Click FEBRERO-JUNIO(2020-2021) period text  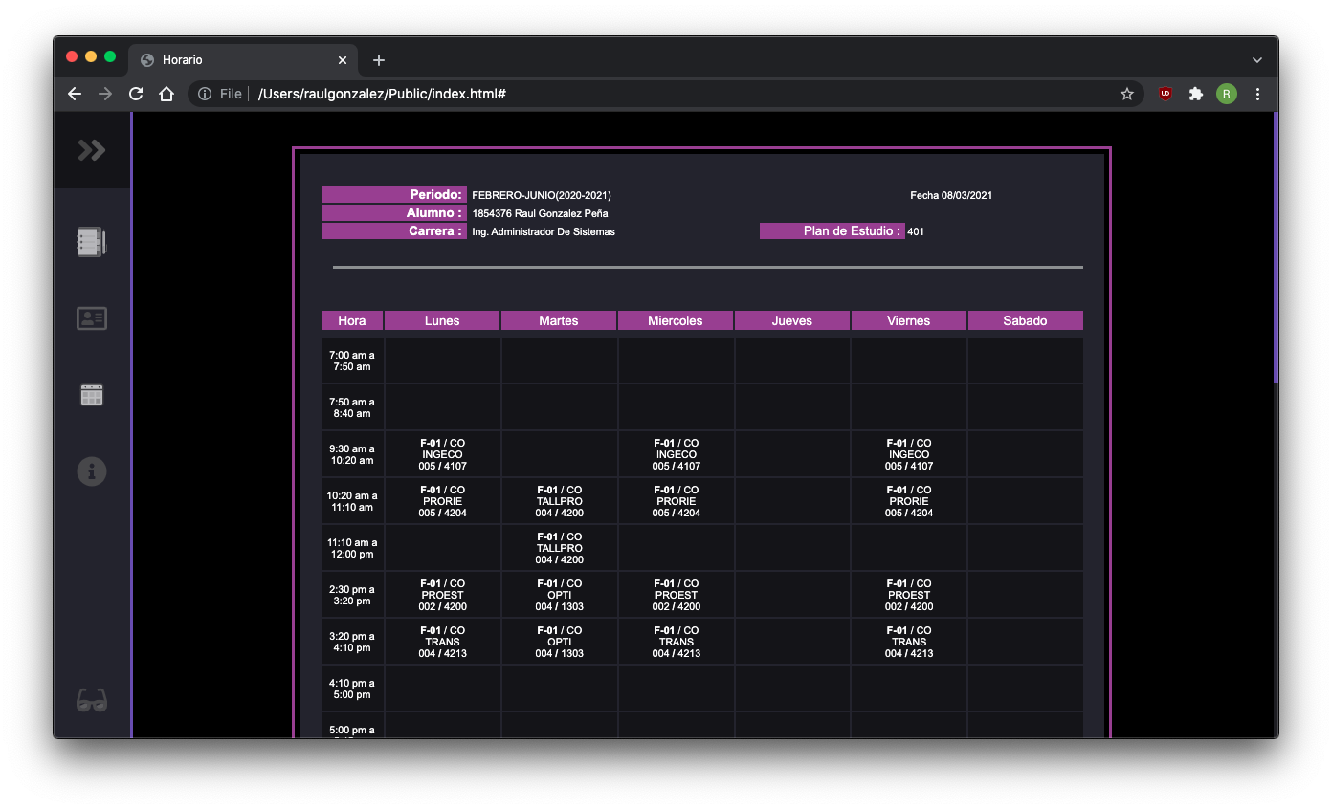[x=542, y=195]
